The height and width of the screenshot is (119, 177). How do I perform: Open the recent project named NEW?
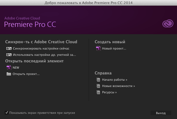pyautogui.click(x=16, y=68)
